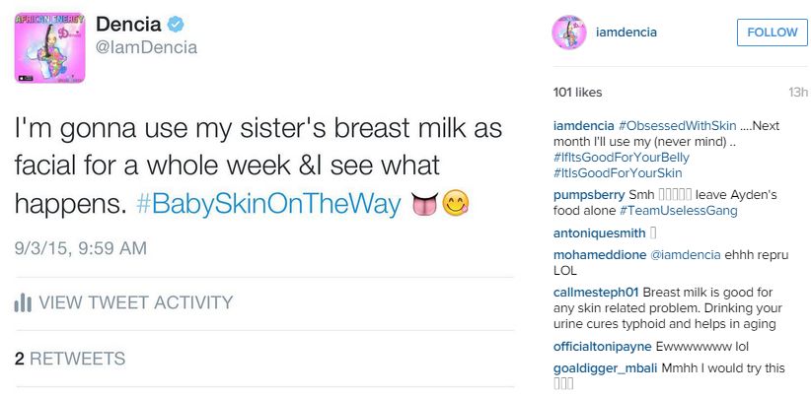Image resolution: width=811 pixels, height=398 pixels.
Task: Open the #TeamUselessGang hashtag
Action: pos(667,211)
